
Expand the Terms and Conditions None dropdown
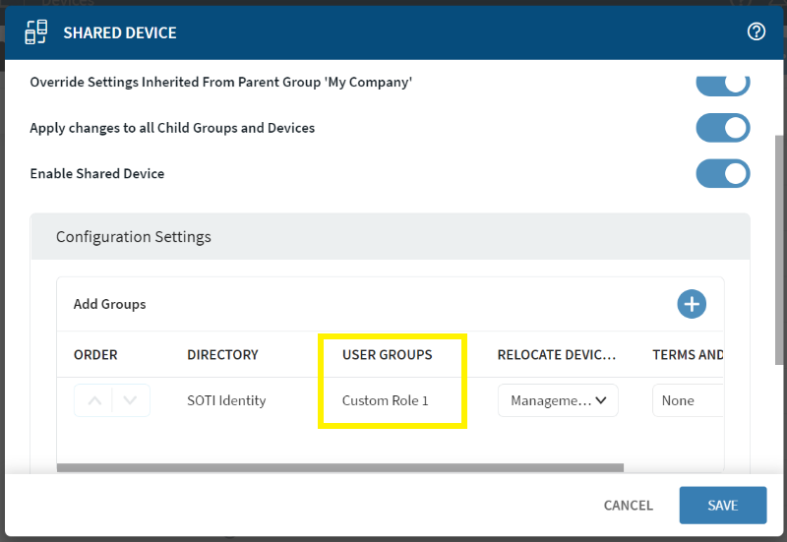tap(688, 400)
